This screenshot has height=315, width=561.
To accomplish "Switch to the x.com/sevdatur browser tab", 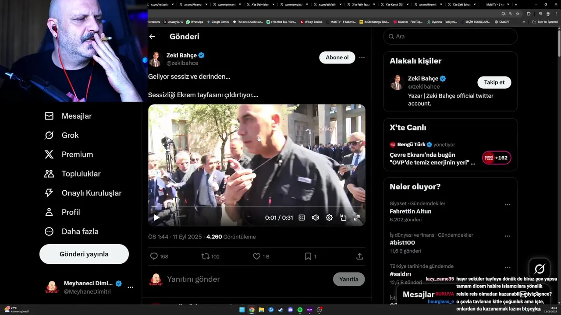I will tap(294, 4).
